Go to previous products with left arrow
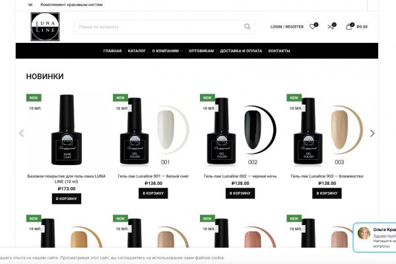Screen dimensions: 396x264 22,133
